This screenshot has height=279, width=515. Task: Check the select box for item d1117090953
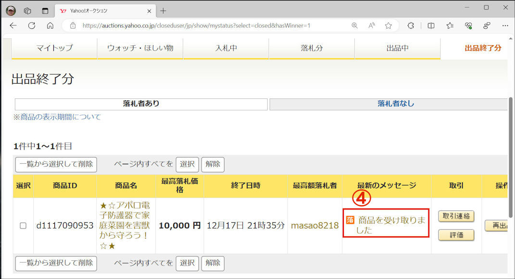point(23,226)
